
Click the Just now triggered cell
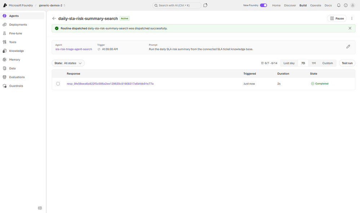click(x=249, y=84)
